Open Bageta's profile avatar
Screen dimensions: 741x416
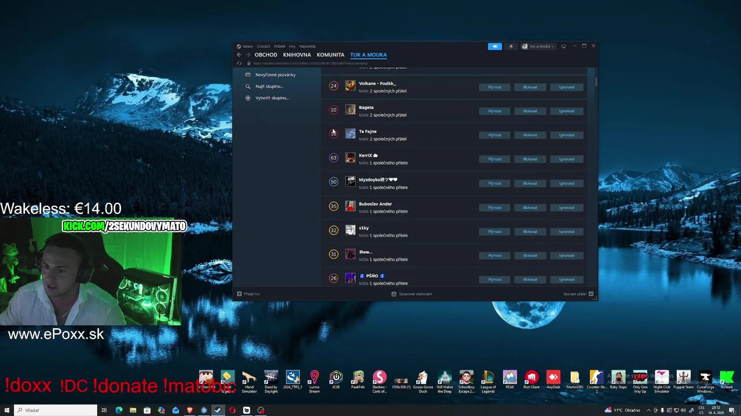tap(350, 110)
